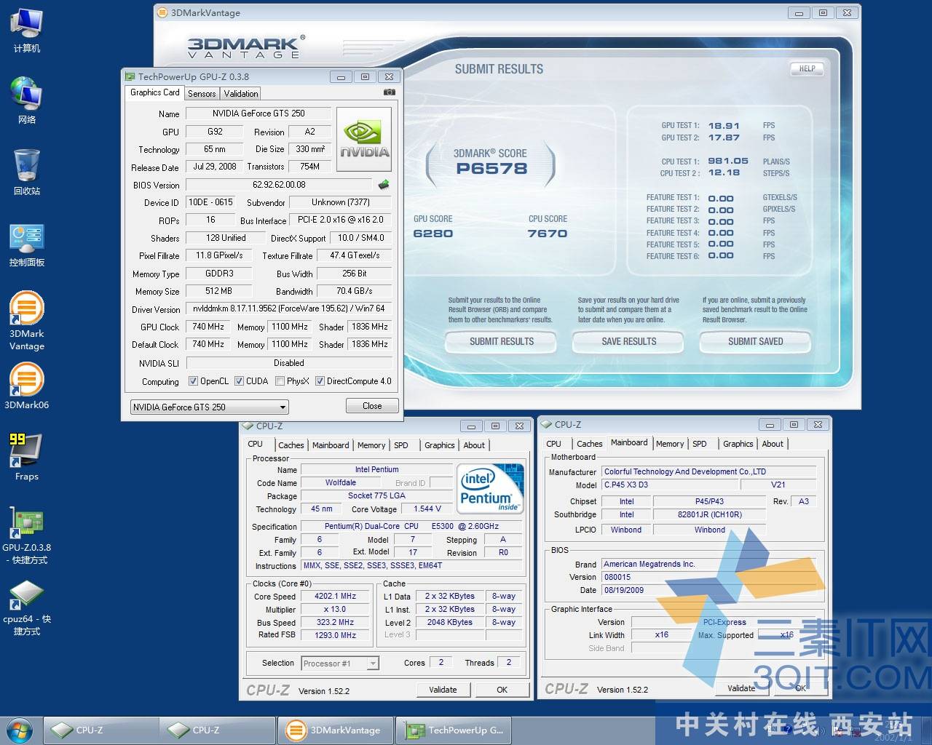Click the Memory Size value 512 MB
The height and width of the screenshot is (745, 932).
(x=218, y=291)
